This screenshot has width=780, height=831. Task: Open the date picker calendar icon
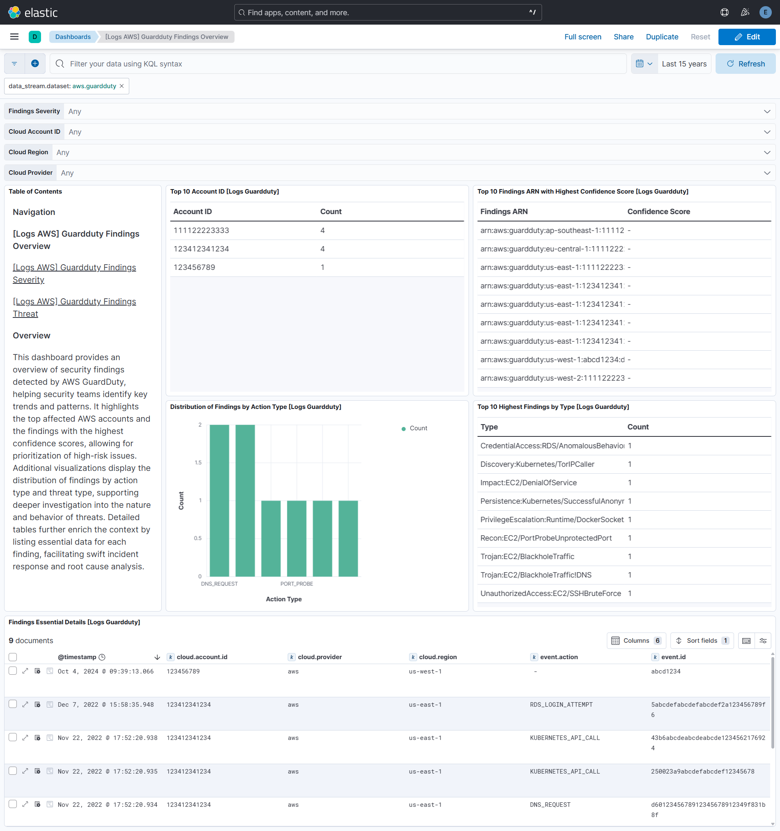pyautogui.click(x=640, y=64)
